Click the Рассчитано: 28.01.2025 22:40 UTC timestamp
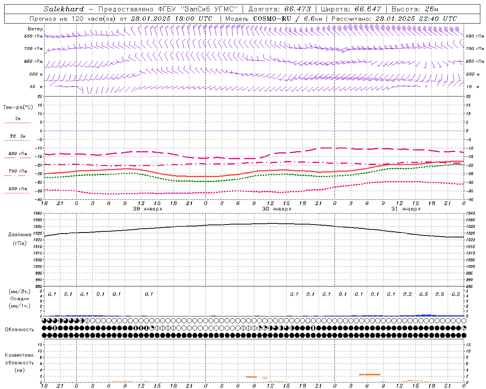486x389 pixels. tap(394, 19)
